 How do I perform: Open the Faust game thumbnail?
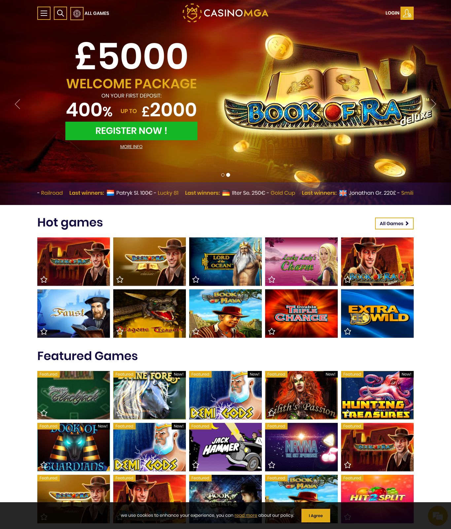(74, 313)
